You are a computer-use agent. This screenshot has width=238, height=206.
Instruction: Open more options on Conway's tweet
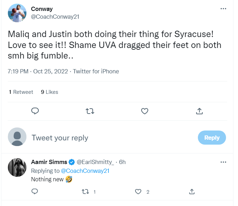click(x=223, y=8)
